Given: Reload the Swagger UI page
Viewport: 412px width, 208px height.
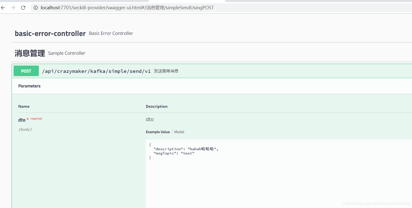Looking at the screenshot, I should coord(23,8).
